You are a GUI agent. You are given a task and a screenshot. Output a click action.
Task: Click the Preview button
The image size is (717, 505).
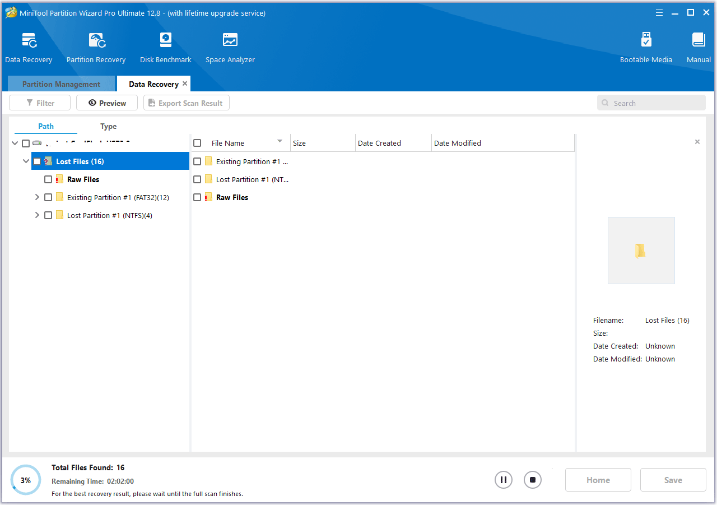(x=107, y=103)
